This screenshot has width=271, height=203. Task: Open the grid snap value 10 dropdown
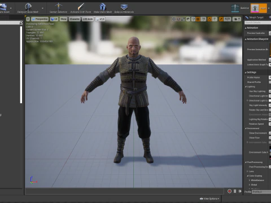pyautogui.click(x=203, y=19)
